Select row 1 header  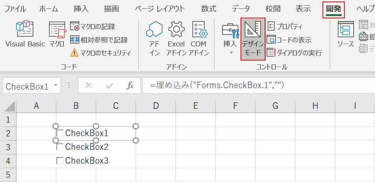pos(8,120)
